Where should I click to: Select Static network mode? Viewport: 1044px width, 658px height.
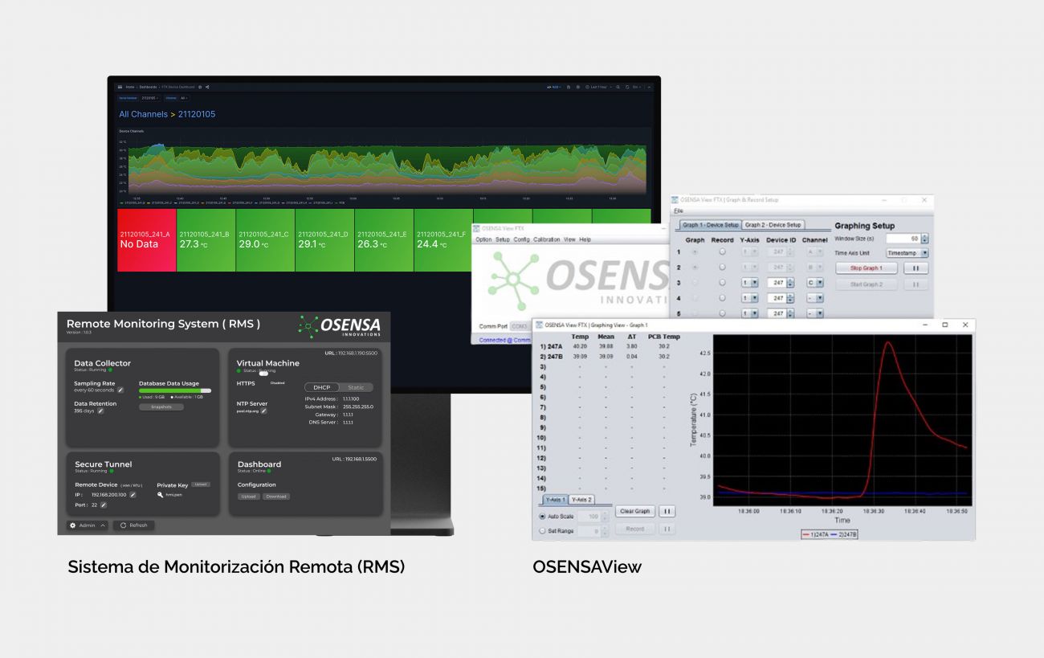pos(356,387)
